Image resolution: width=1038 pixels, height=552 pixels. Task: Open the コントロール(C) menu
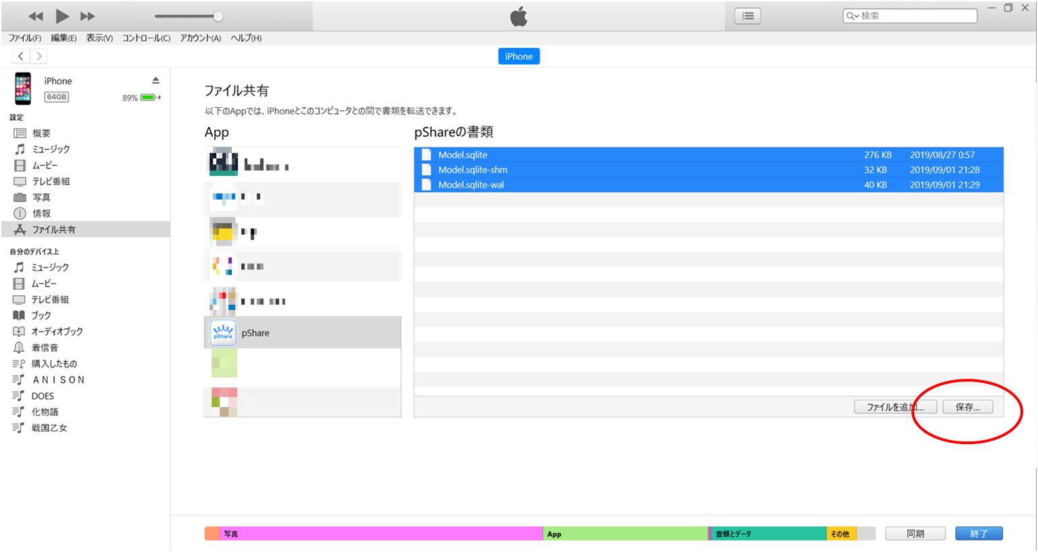(x=146, y=38)
